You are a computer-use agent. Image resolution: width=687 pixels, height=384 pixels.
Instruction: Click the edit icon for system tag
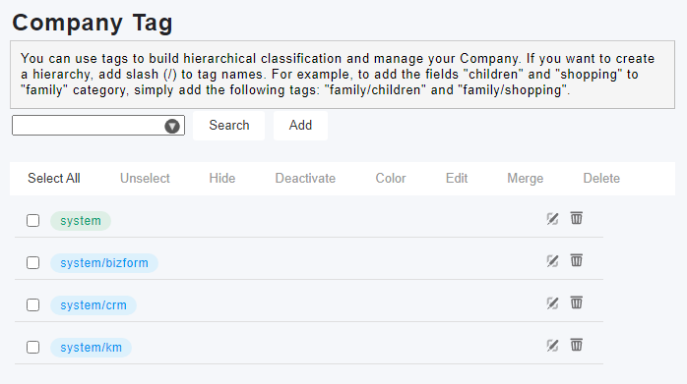click(x=552, y=219)
